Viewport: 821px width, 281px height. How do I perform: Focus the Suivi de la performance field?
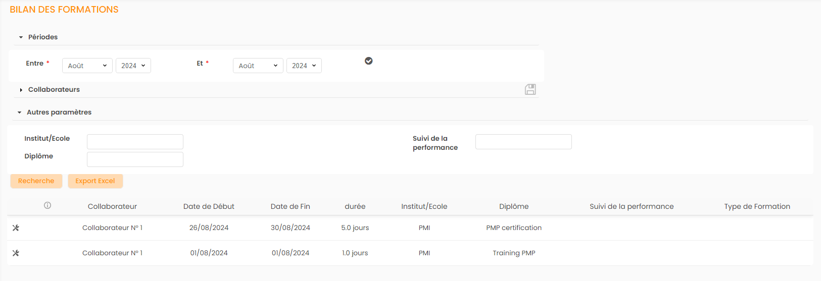[523, 142]
